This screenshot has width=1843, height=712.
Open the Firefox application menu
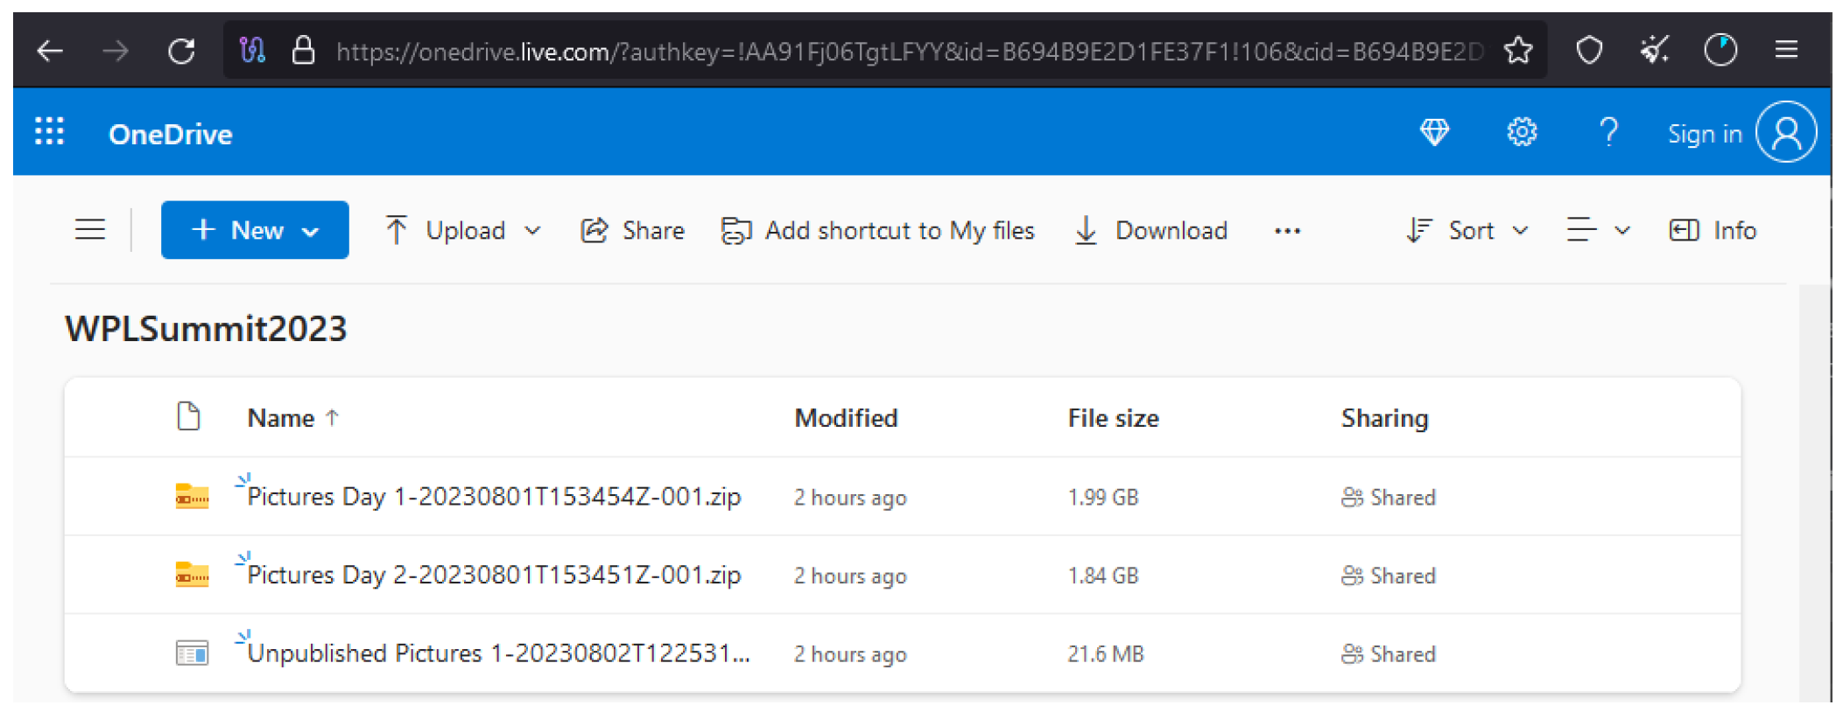coord(1786,51)
